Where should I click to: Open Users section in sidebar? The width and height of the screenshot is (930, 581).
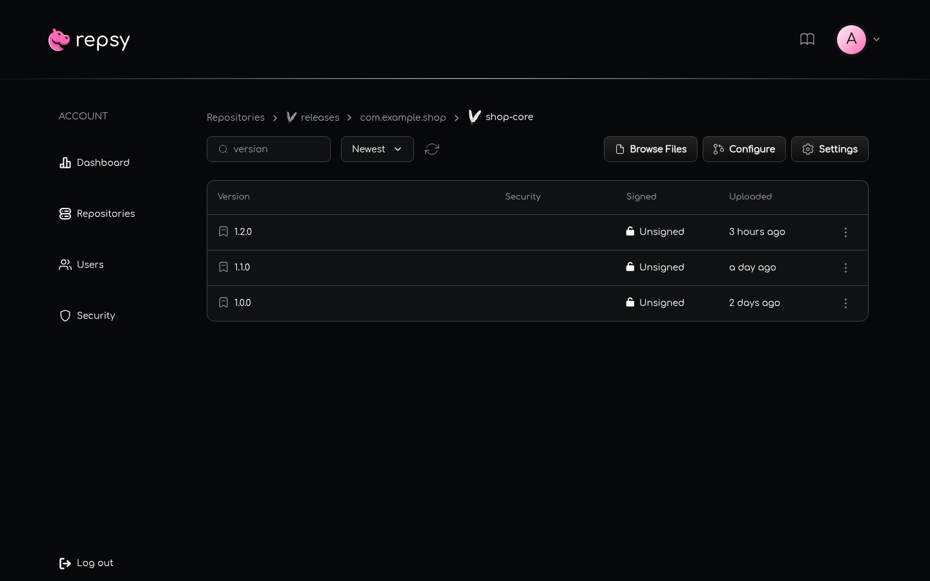tap(81, 265)
